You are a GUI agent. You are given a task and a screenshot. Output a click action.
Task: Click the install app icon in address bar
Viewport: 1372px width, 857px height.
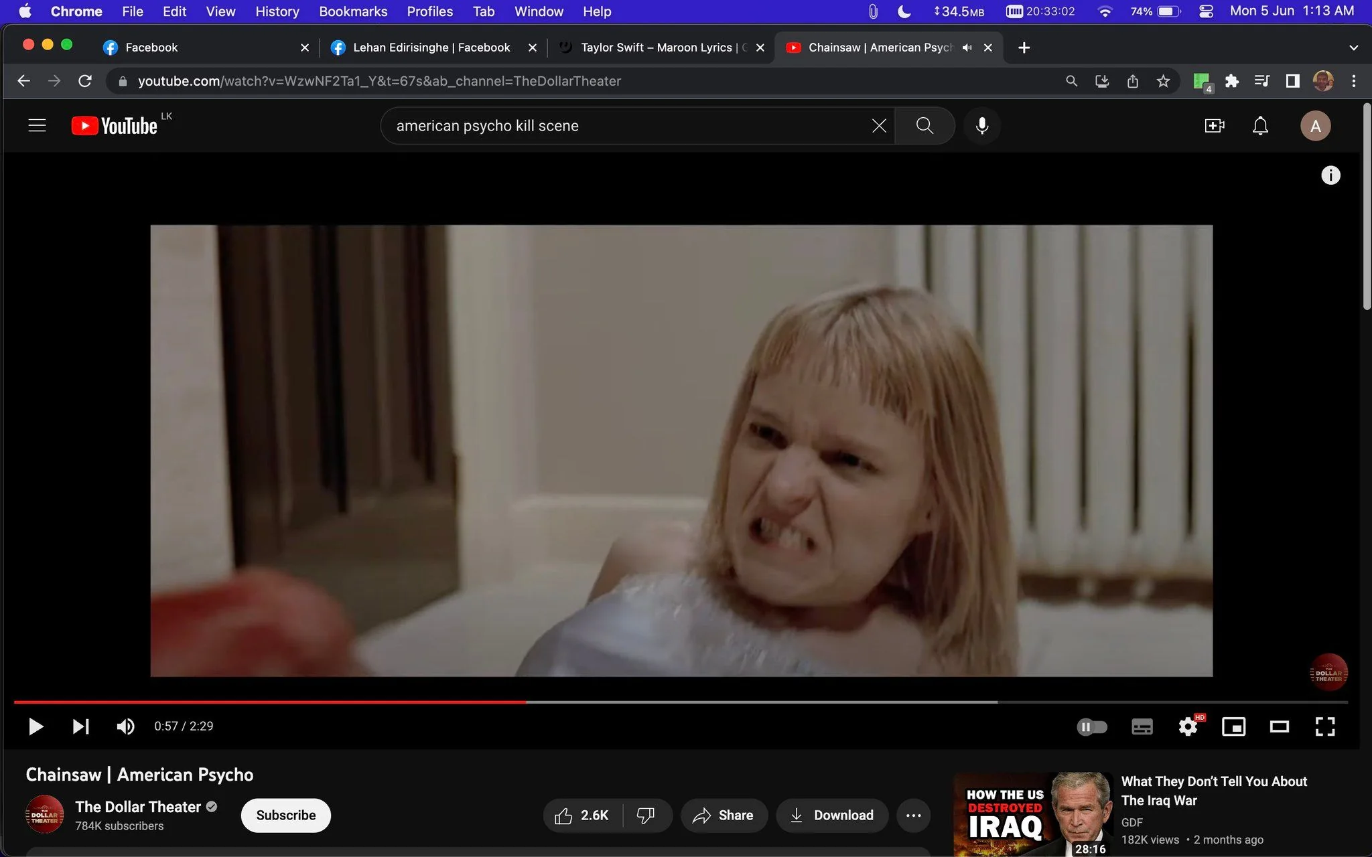1101,81
